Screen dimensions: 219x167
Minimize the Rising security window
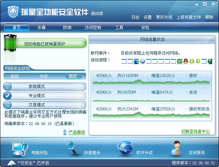pos(197,4)
